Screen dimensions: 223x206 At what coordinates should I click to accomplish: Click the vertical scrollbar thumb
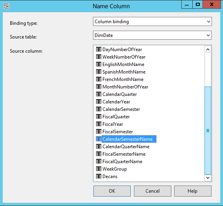(208, 131)
